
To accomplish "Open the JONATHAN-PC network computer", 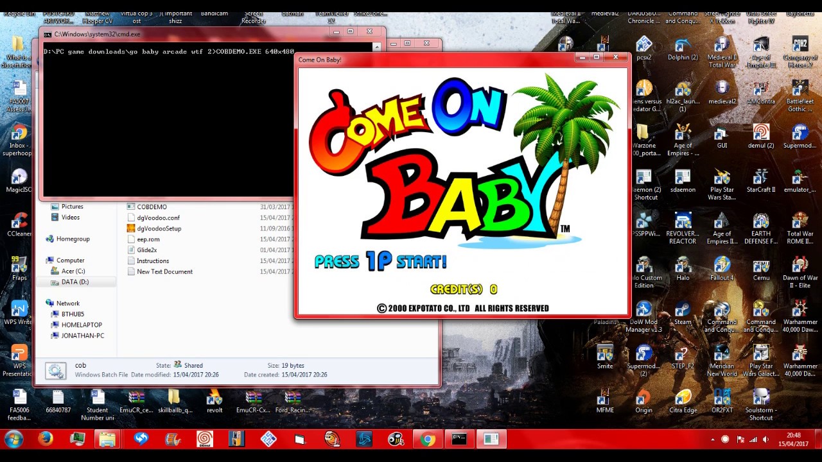I will click(77, 336).
